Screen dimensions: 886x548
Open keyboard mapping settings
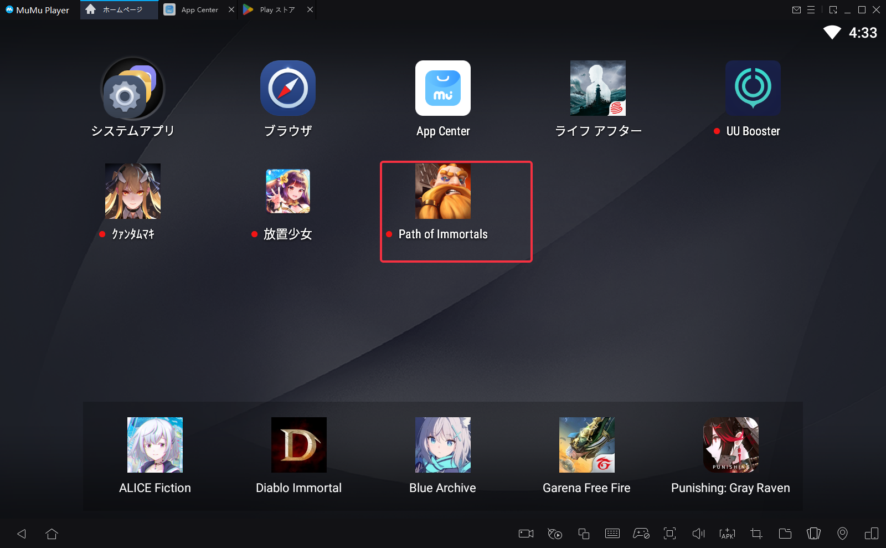pyautogui.click(x=612, y=534)
